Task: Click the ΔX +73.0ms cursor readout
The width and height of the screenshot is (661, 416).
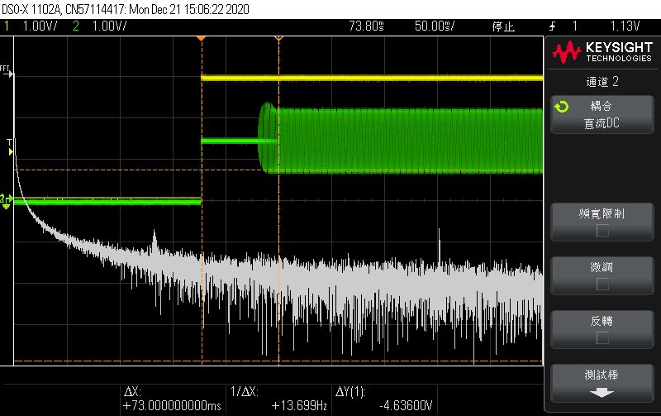Action: point(173,399)
